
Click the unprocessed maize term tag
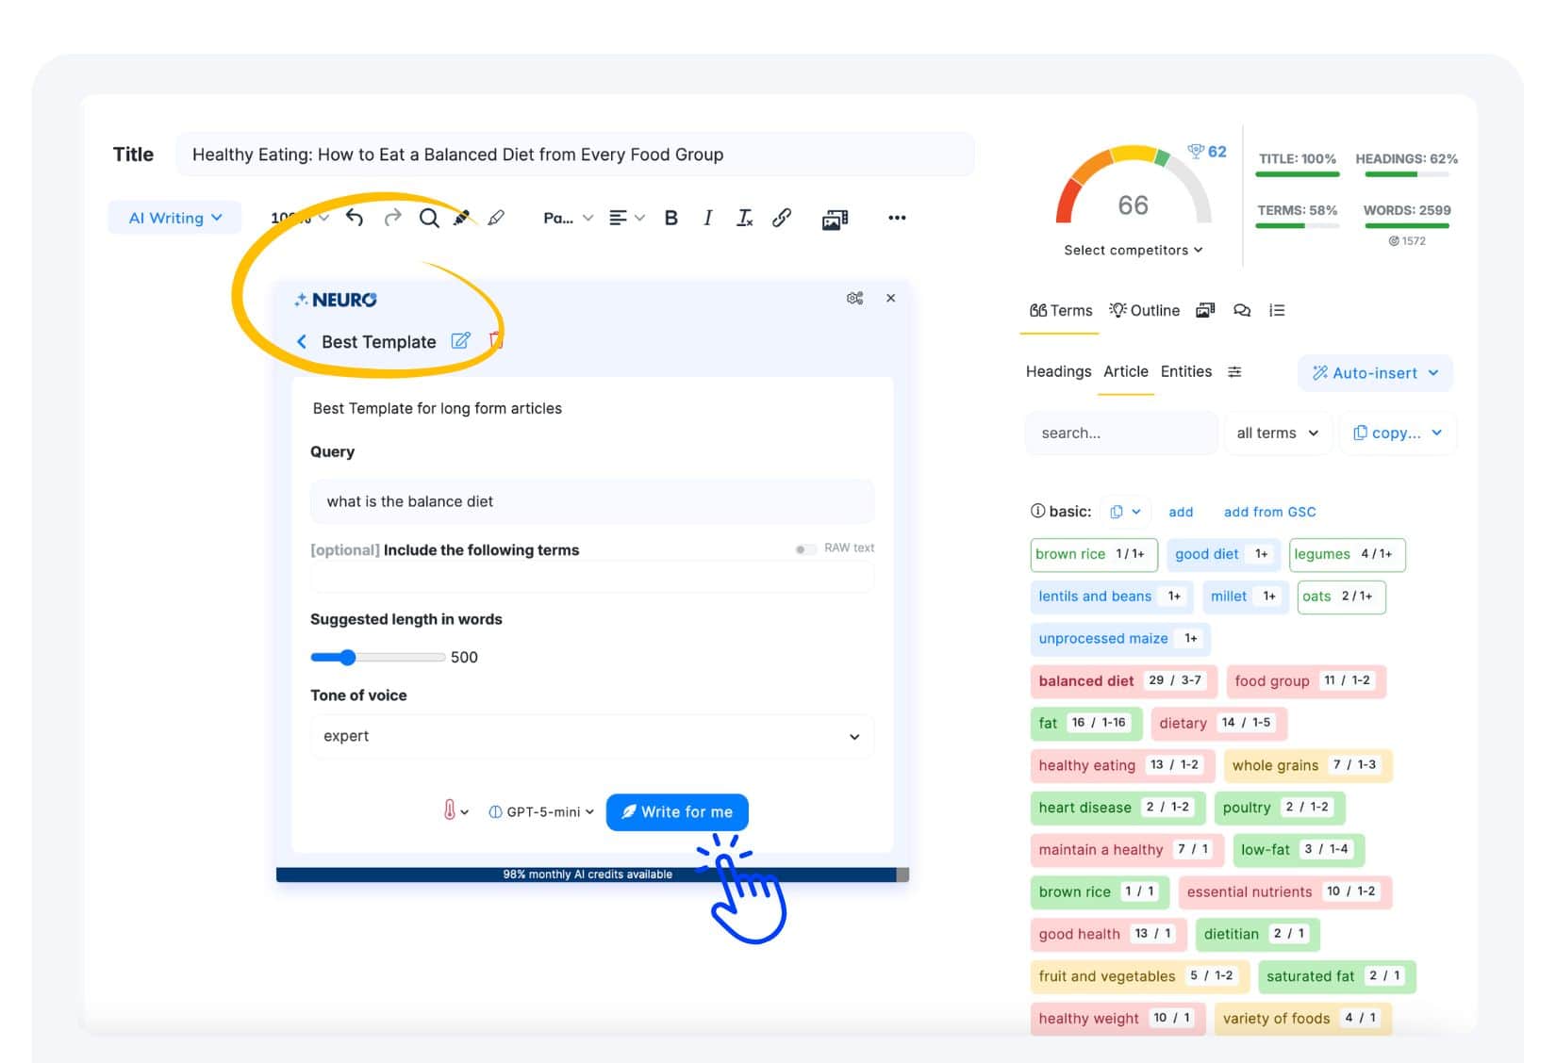1119,638
